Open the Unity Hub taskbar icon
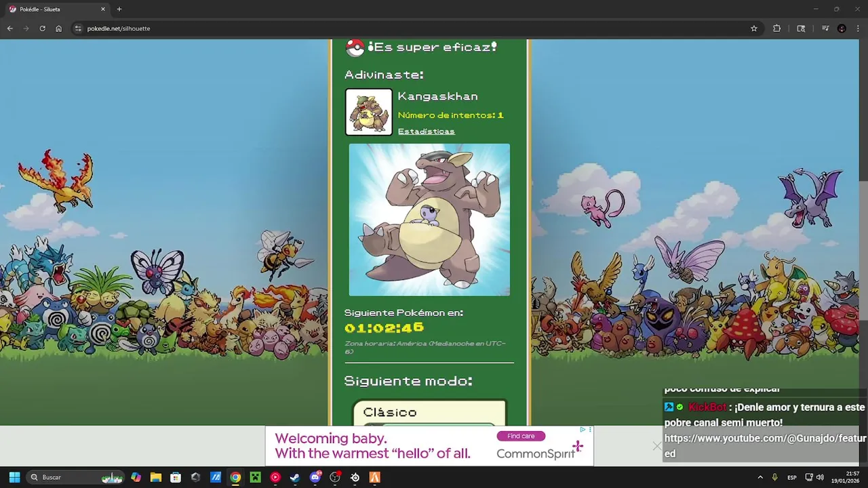Viewport: 868px width, 488px height. tap(196, 477)
